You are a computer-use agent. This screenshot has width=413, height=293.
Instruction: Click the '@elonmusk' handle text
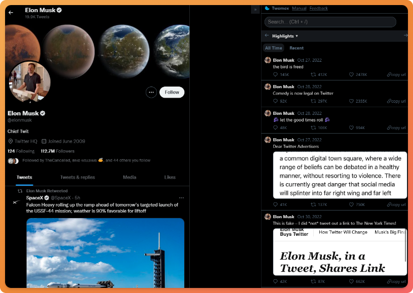[20, 120]
